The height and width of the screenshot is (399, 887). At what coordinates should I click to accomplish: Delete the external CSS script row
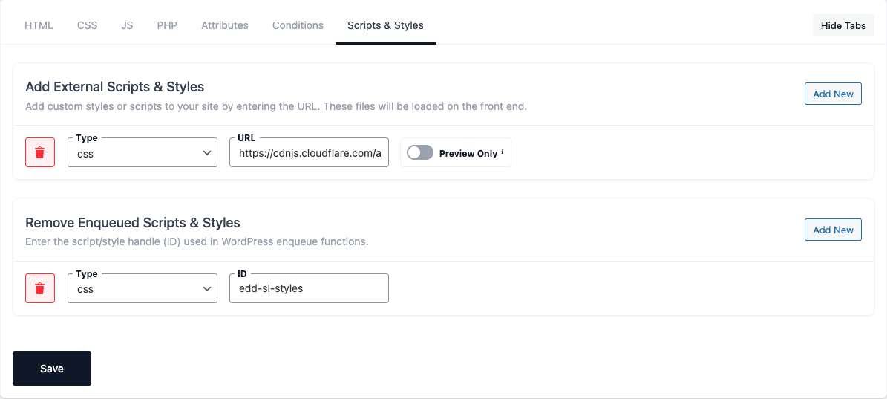40,152
